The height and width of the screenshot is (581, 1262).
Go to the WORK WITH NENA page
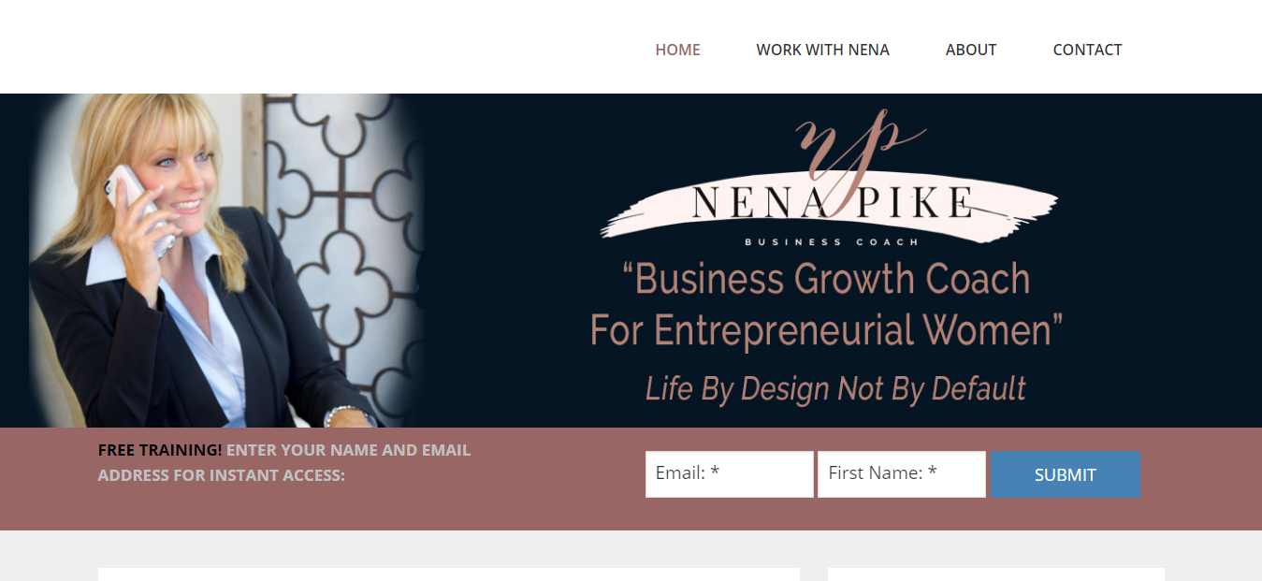[822, 50]
